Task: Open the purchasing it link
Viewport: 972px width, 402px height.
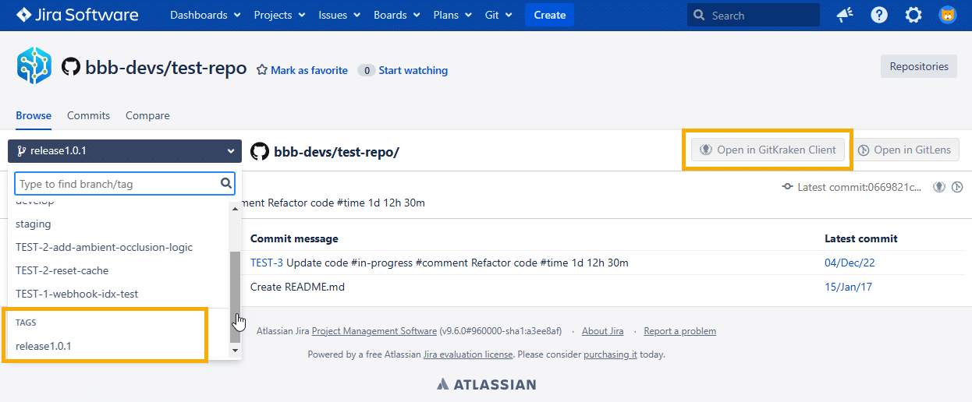Action: [610, 354]
